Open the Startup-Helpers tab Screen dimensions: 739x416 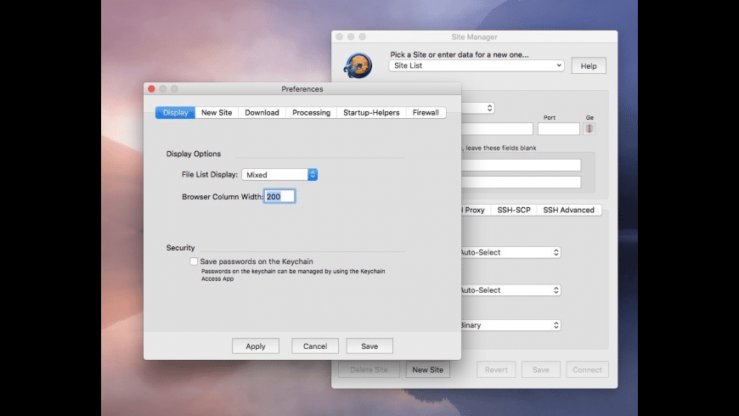point(371,113)
